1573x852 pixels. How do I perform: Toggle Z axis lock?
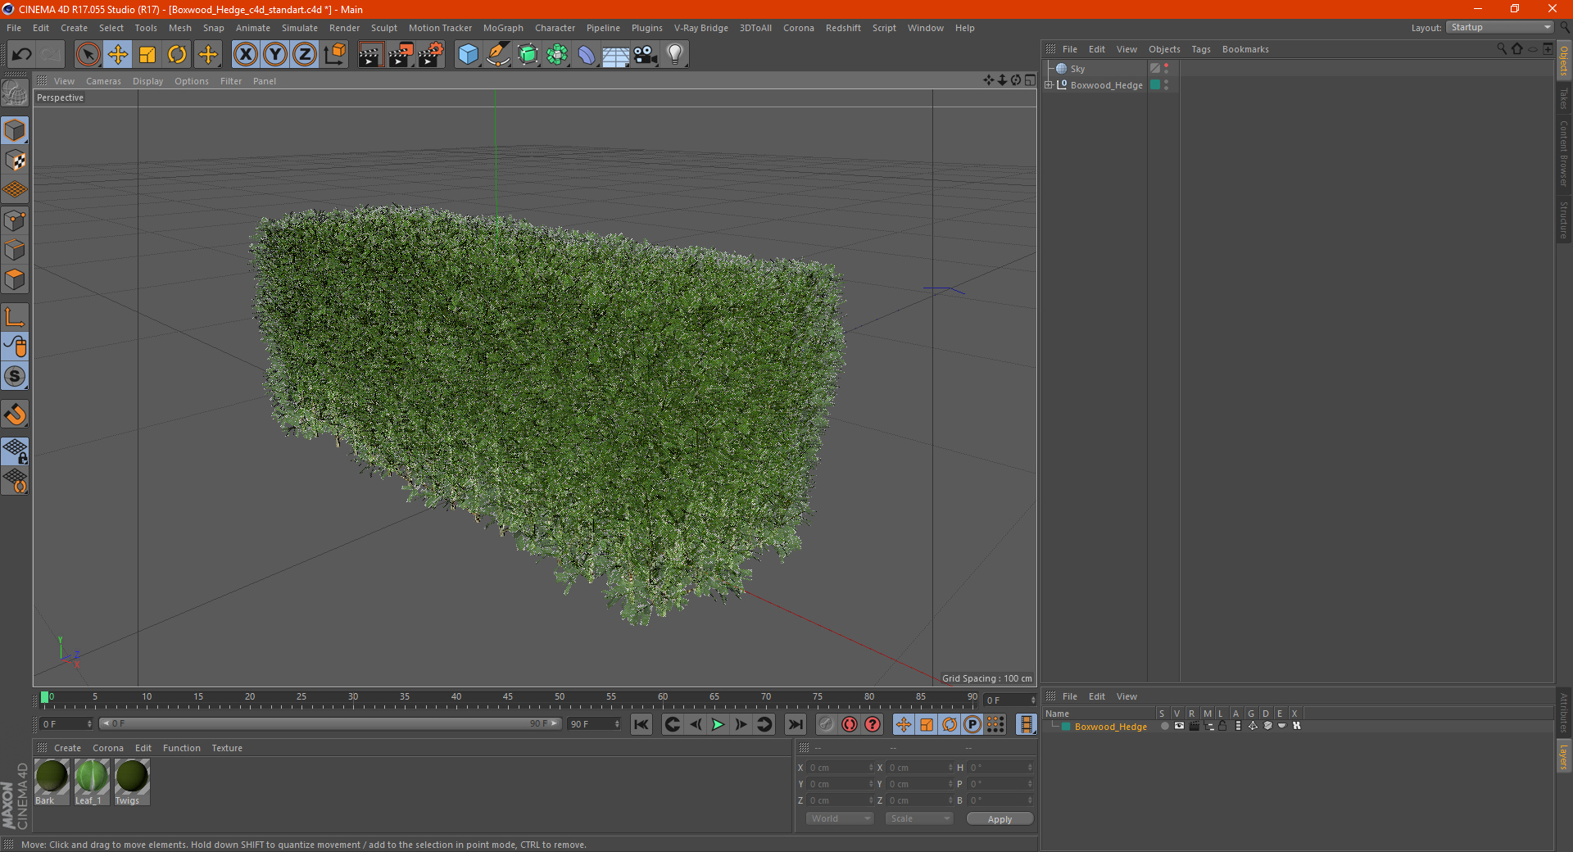click(305, 55)
